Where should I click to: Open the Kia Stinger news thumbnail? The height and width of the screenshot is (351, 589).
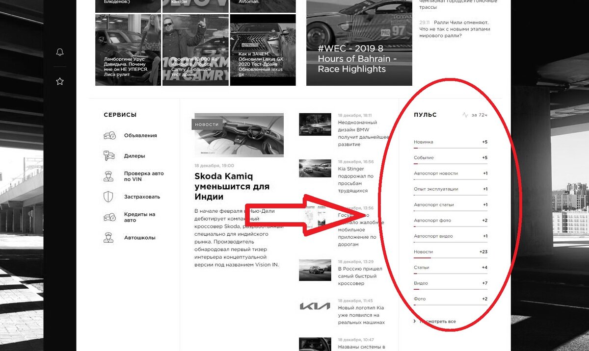(x=315, y=168)
